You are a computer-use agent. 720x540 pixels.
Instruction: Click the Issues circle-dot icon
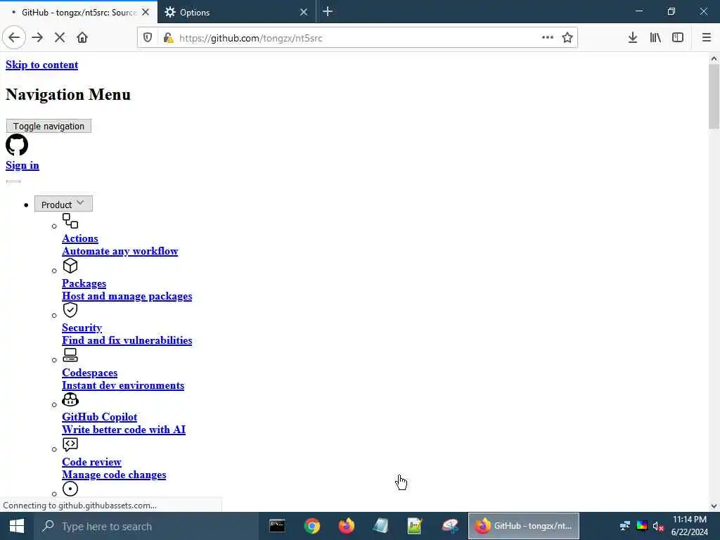point(70,489)
